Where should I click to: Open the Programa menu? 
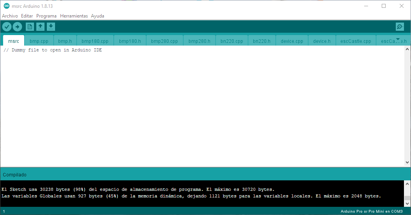click(46, 16)
